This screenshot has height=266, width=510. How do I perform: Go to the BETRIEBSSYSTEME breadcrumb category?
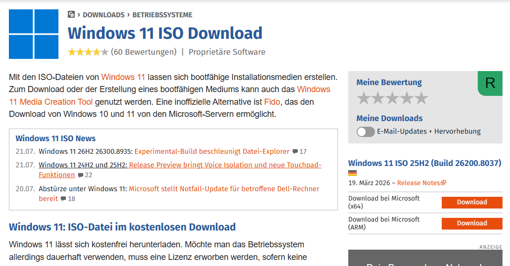point(162,15)
